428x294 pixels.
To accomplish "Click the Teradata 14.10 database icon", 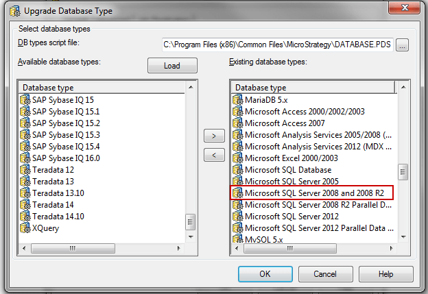I will [25, 216].
